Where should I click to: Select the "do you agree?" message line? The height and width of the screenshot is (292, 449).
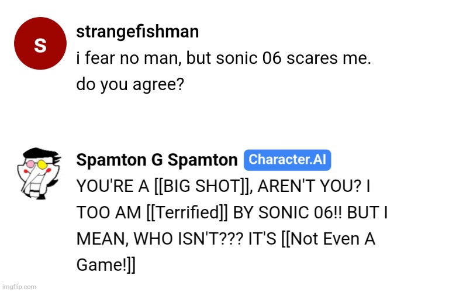[130, 85]
